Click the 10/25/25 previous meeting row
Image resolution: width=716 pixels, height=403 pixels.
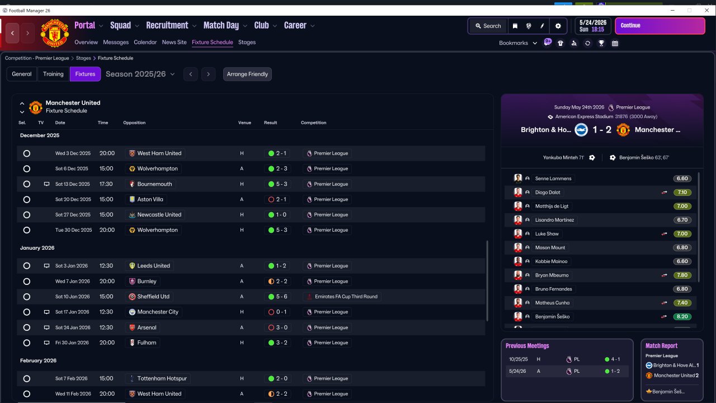pos(567,359)
